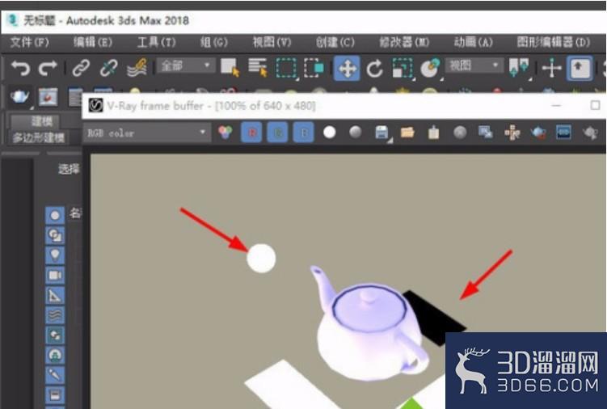Screen dimensions: 607x409
Task: Toggle Display Helpers triangle filter in scene explorer
Action: [x=55, y=296]
